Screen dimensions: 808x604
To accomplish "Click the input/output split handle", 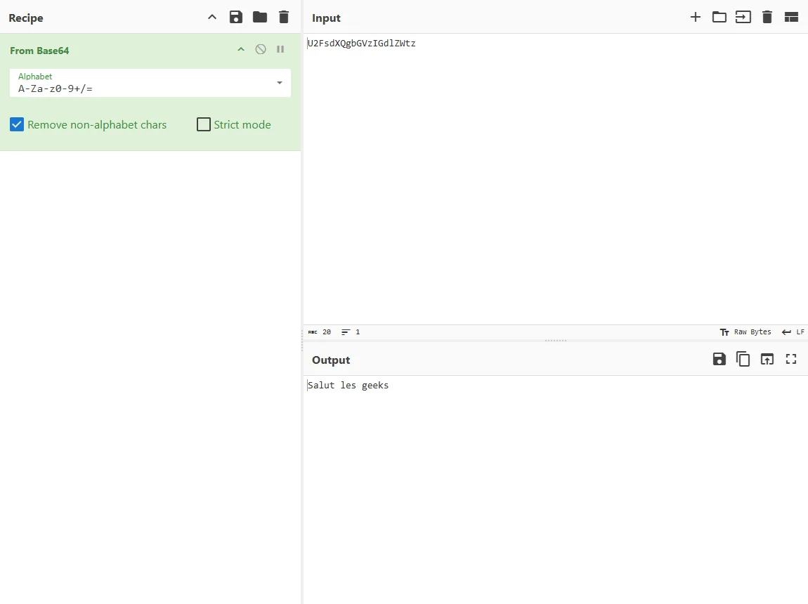I will (x=556, y=341).
